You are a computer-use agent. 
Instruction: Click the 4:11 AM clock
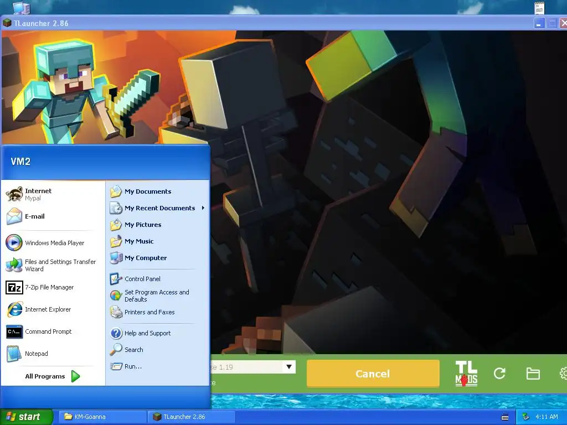(547, 417)
